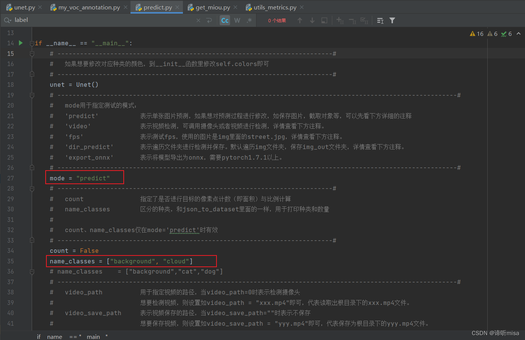Click the warnings indicator showing 16
The height and width of the screenshot is (340, 525).
pyautogui.click(x=476, y=34)
